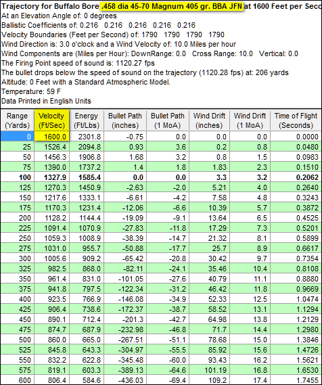
Task: Click bullet path value -65.42
Action: (125, 258)
